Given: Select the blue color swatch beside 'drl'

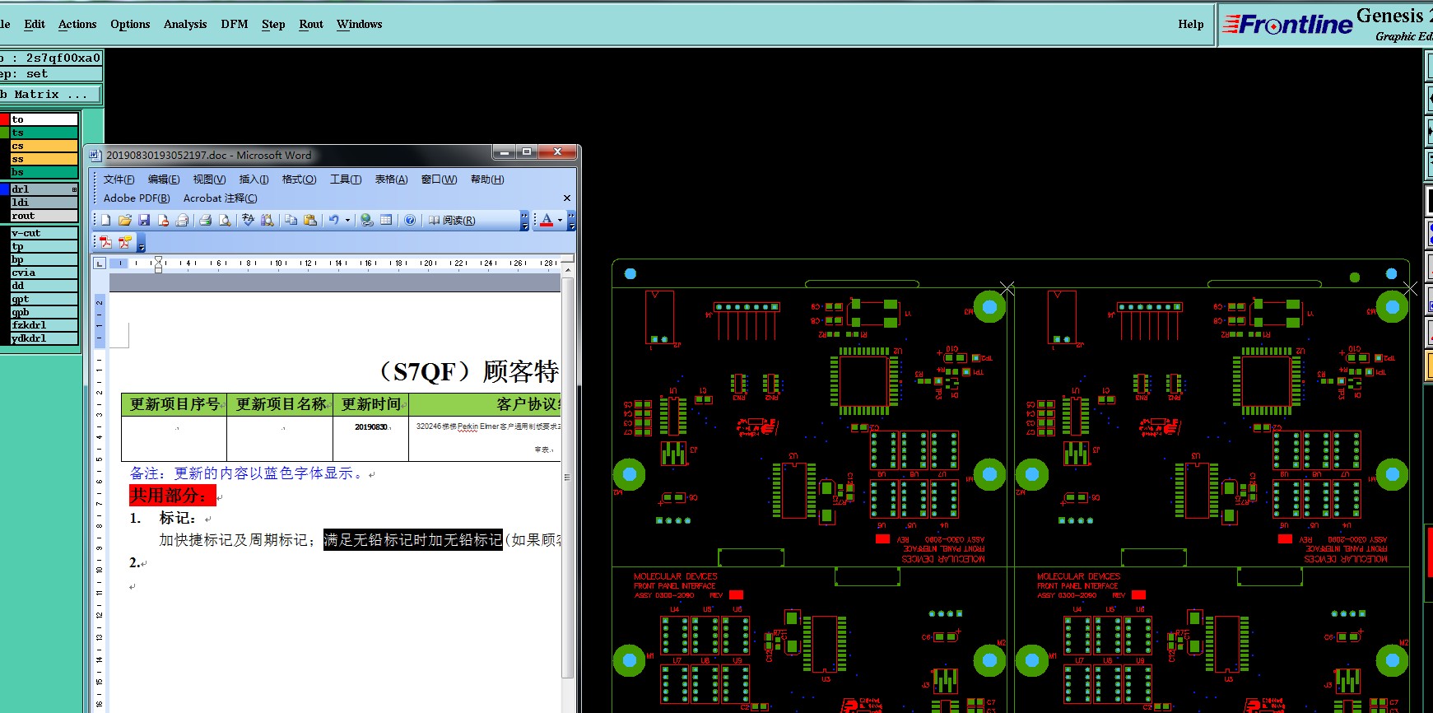Looking at the screenshot, I should (4, 189).
